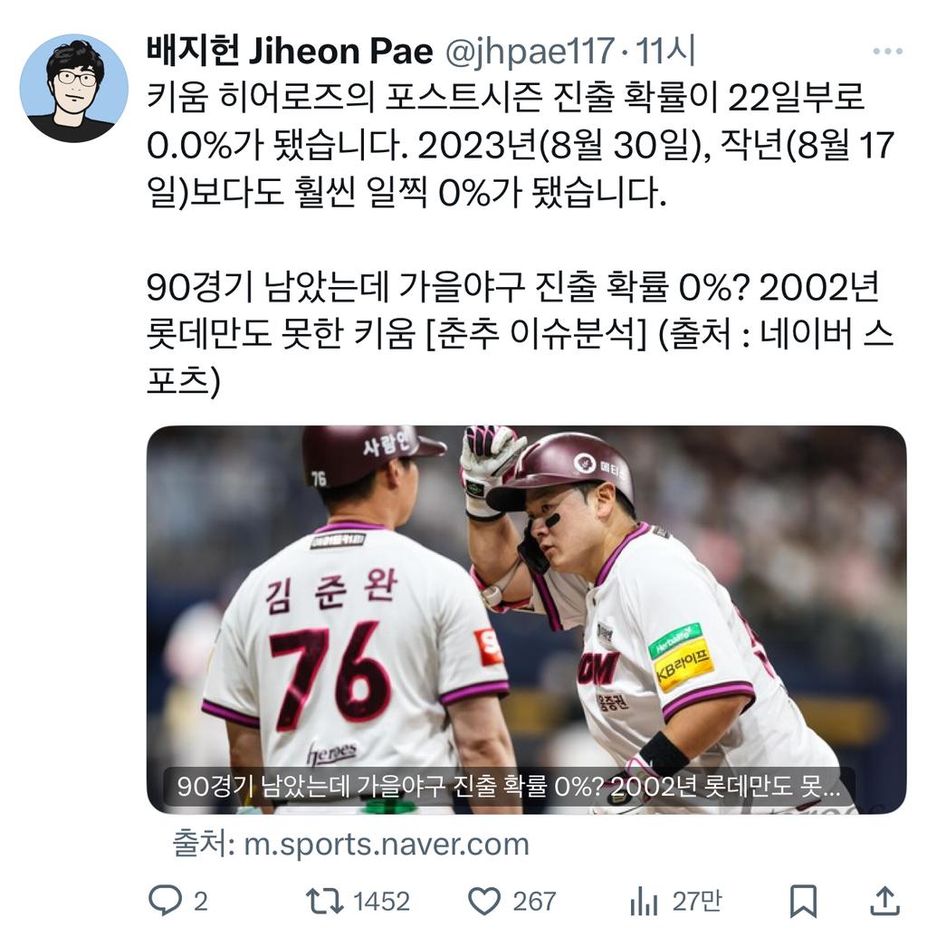Open the share upload icon
927x937 pixels.
(x=885, y=901)
